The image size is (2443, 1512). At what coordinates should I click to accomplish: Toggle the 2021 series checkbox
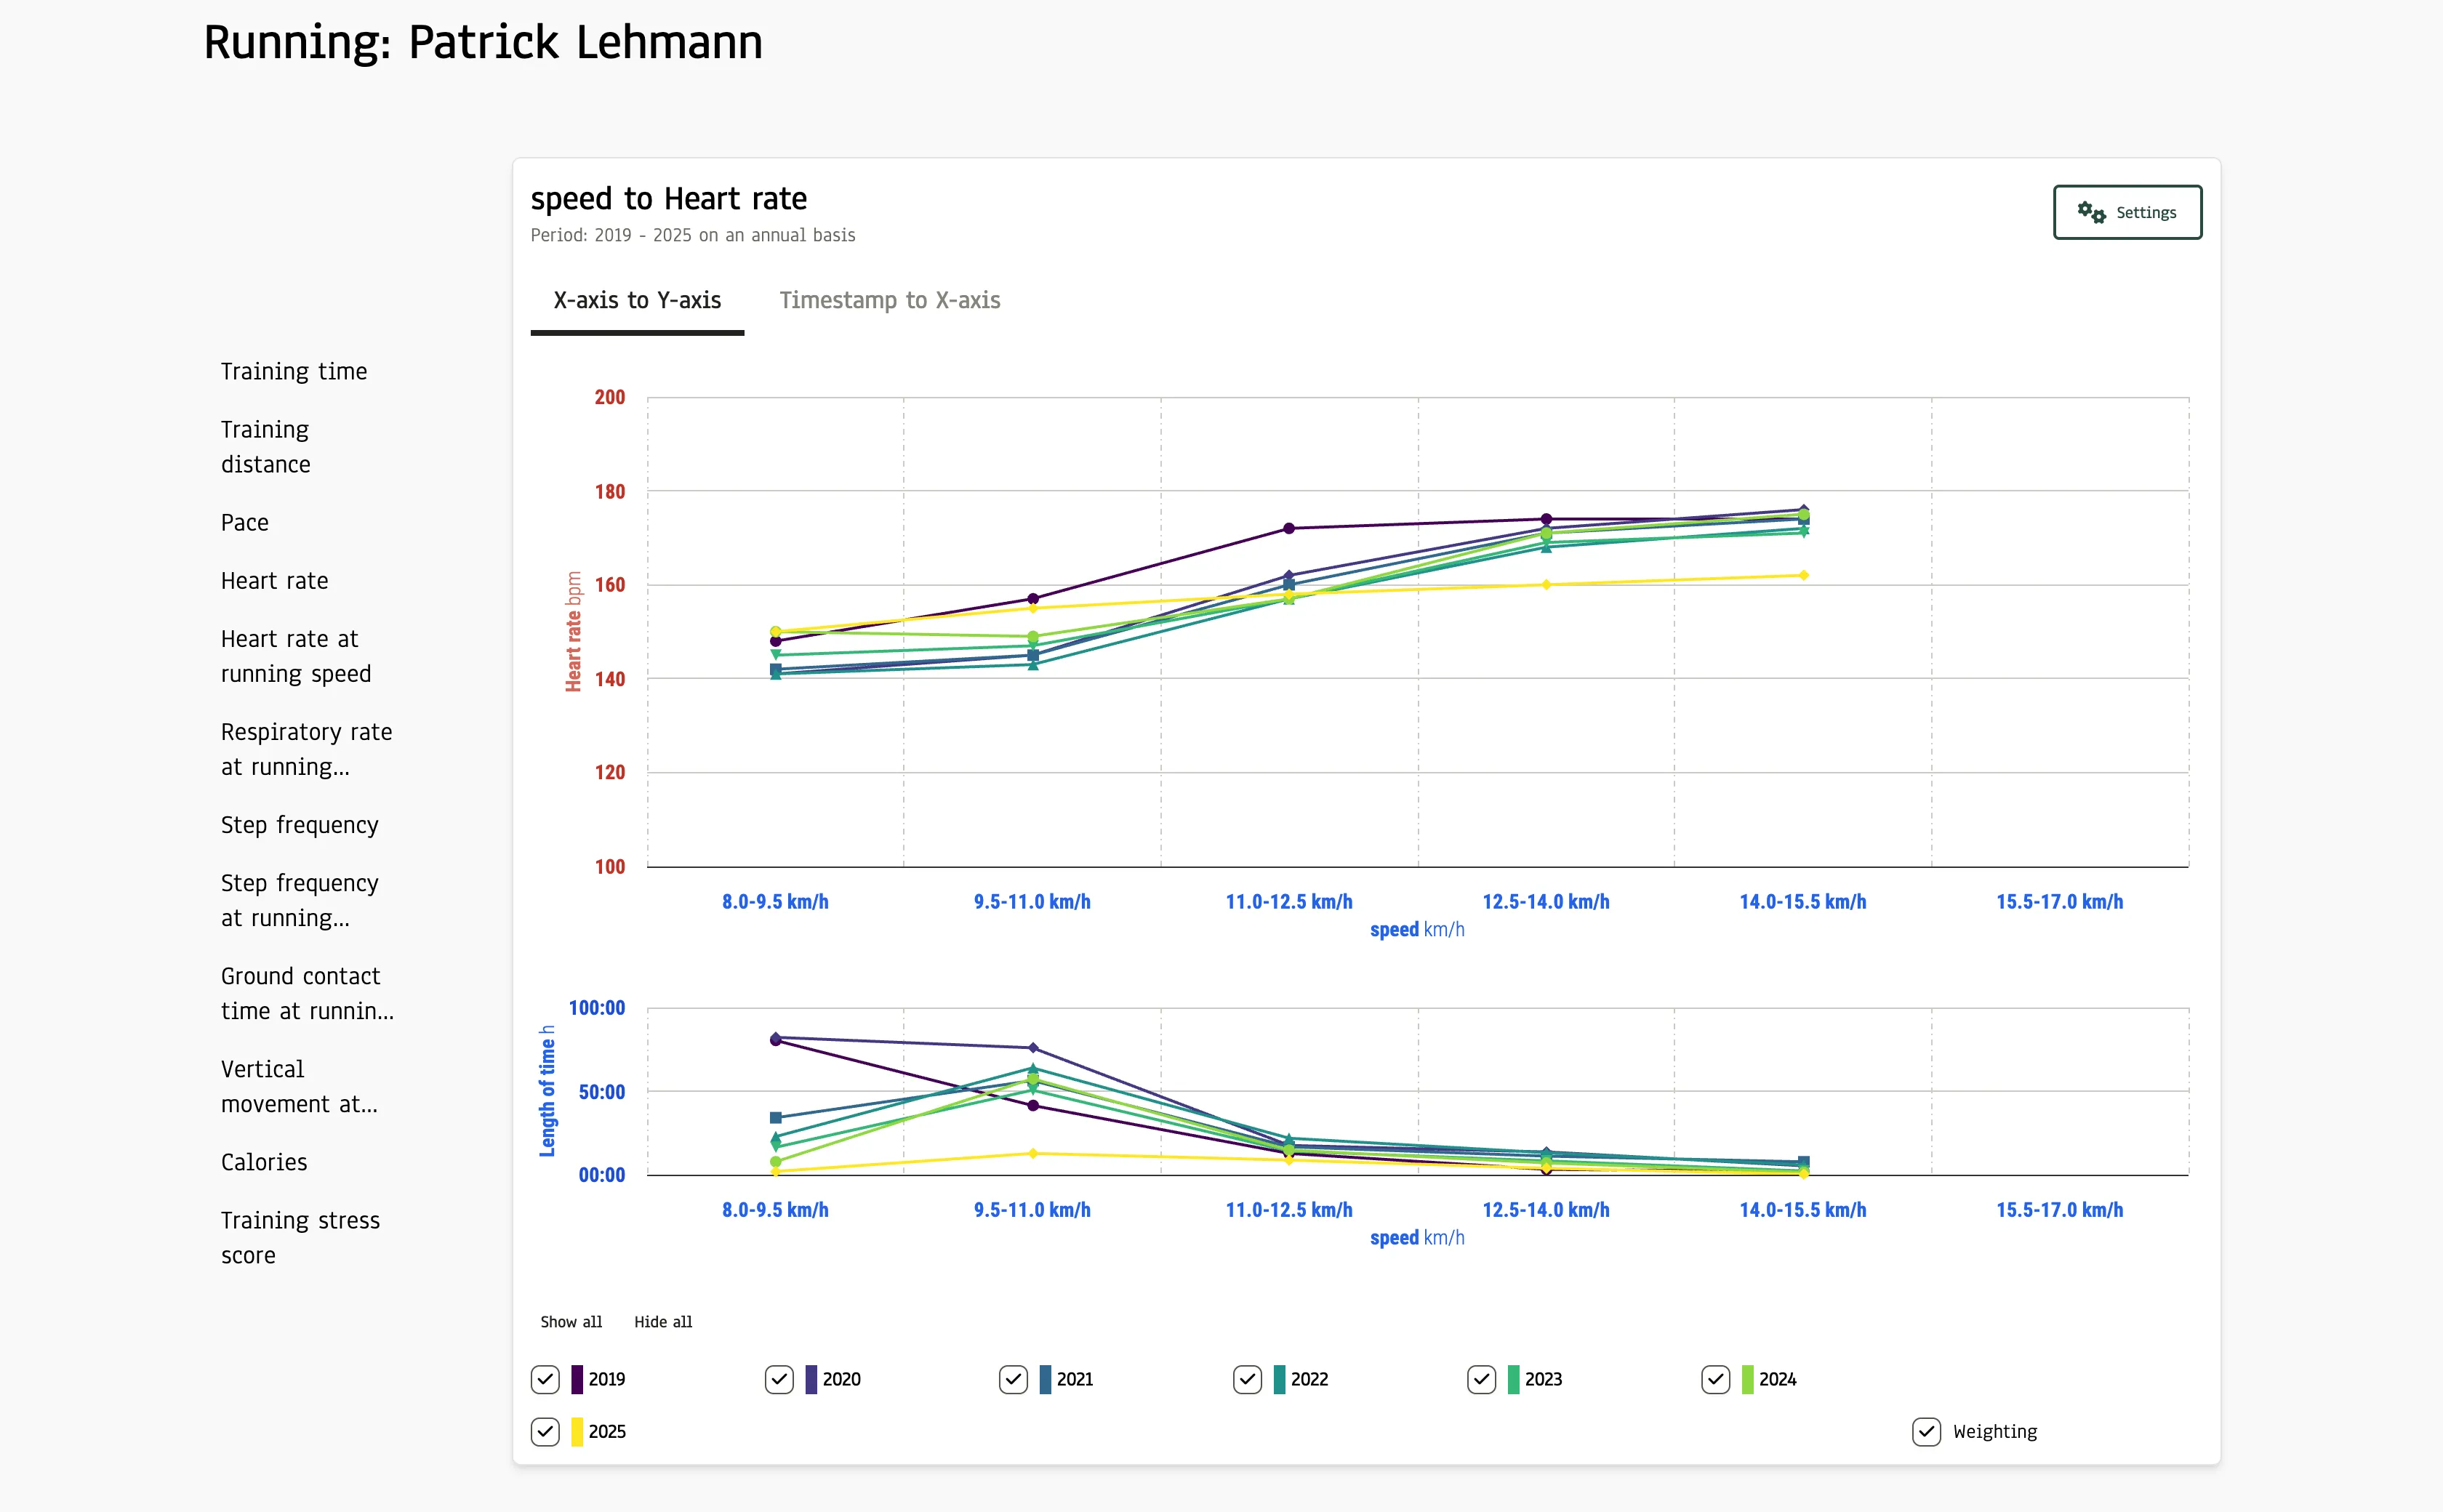coord(1013,1379)
